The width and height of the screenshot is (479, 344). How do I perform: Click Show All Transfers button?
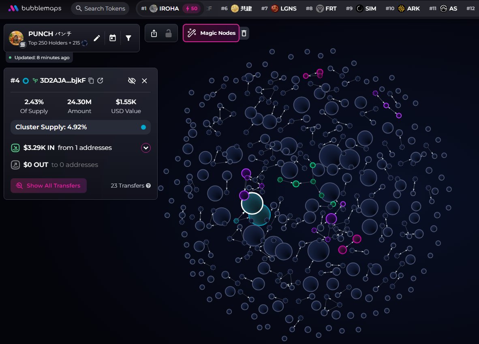49,186
